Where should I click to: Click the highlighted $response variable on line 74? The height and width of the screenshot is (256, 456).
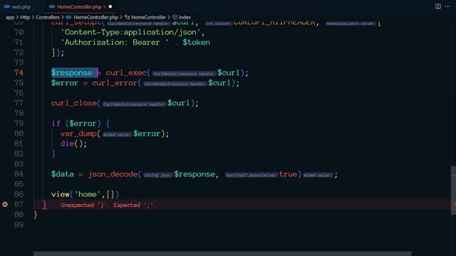click(x=72, y=73)
